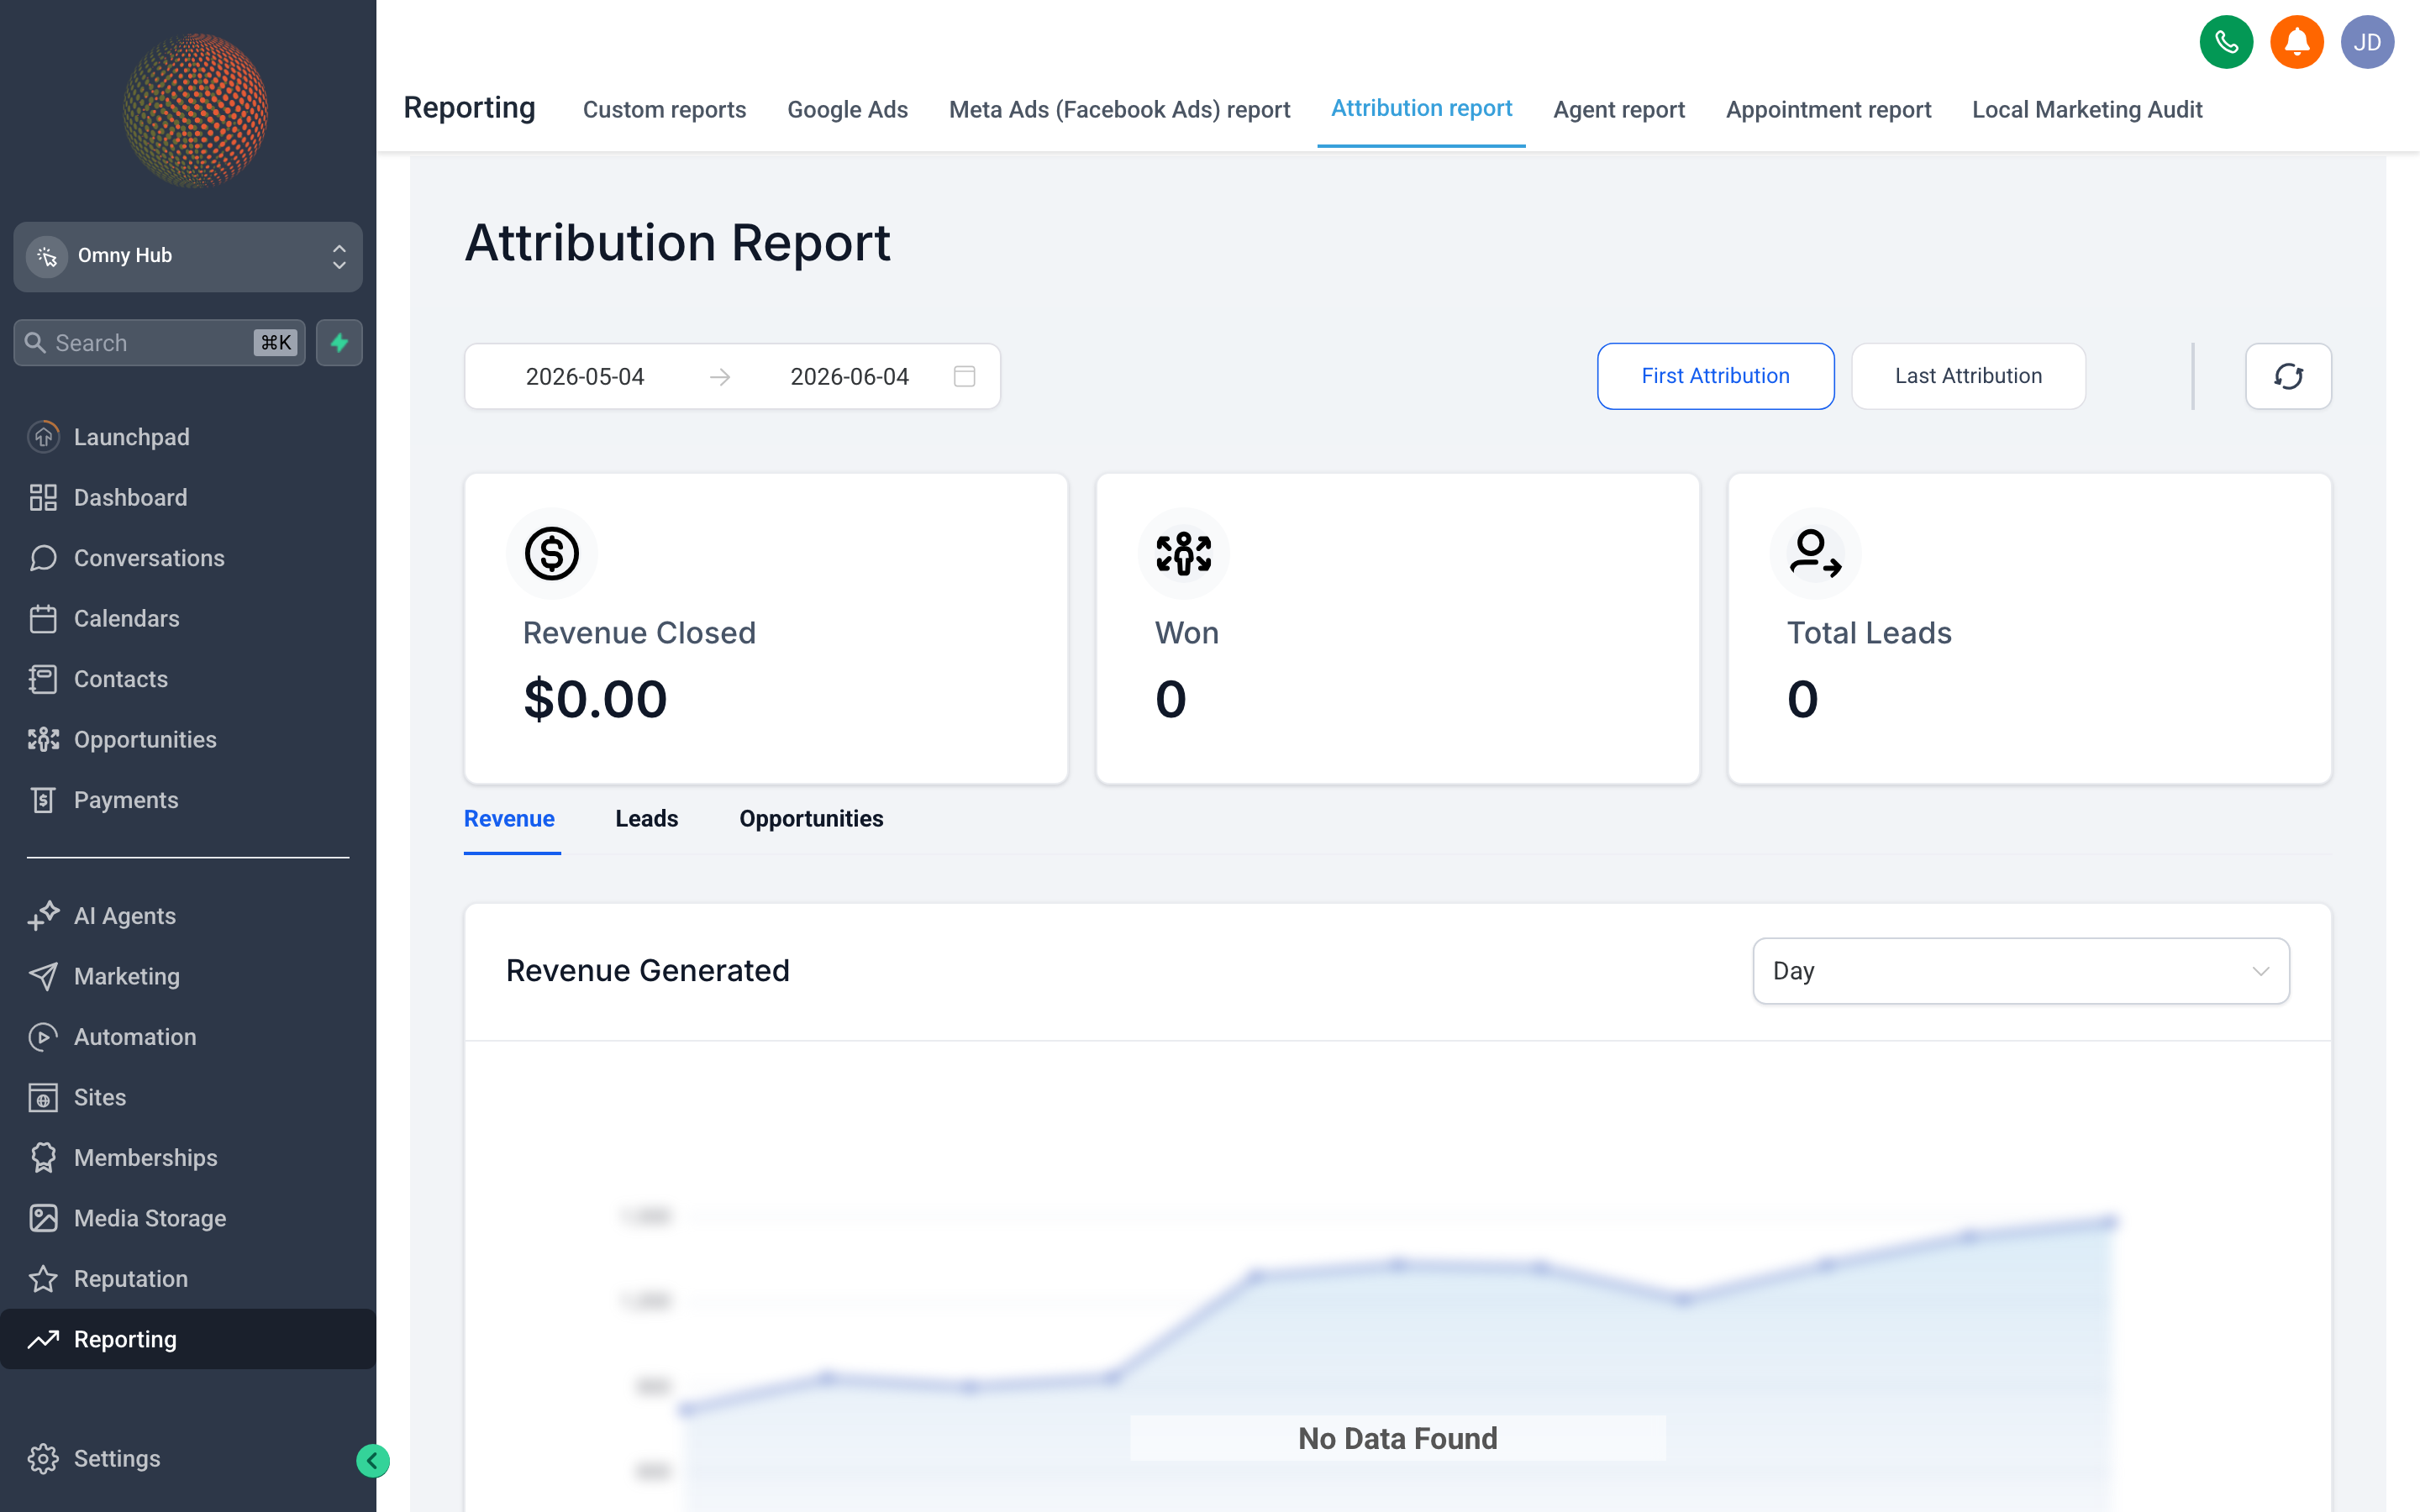The width and height of the screenshot is (2420, 1512).
Task: Click the Reputation star icon
Action: coord(43,1279)
